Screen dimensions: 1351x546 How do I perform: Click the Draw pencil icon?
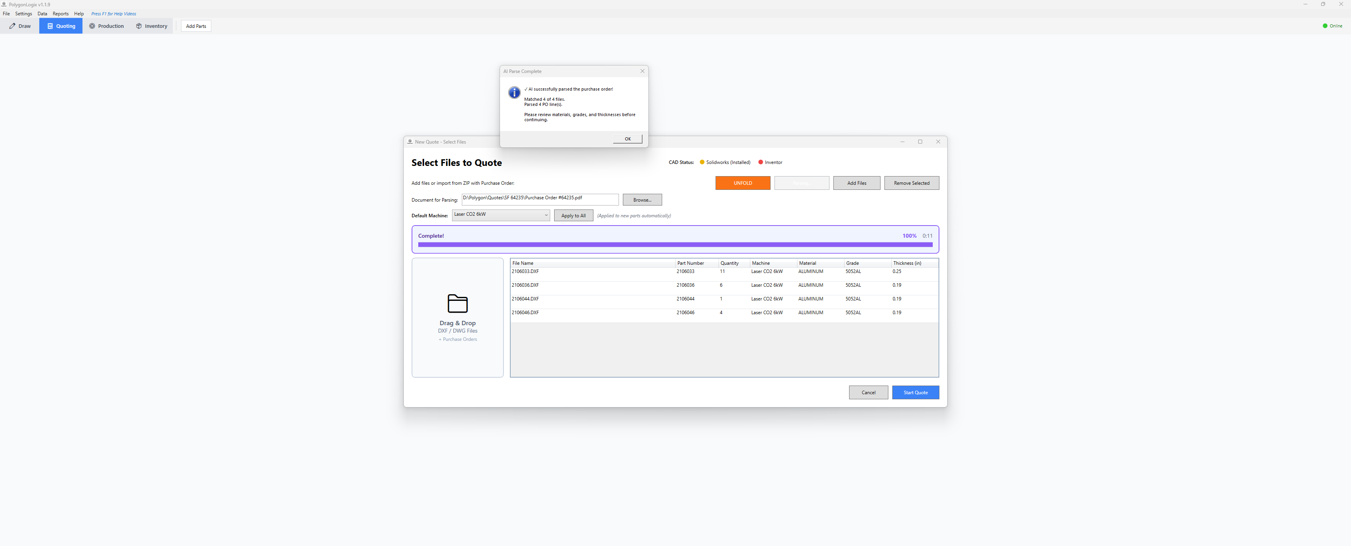point(12,26)
